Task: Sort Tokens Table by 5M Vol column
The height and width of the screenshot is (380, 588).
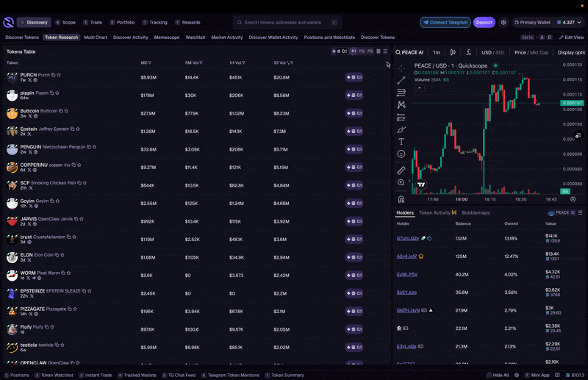Action: click(x=193, y=63)
